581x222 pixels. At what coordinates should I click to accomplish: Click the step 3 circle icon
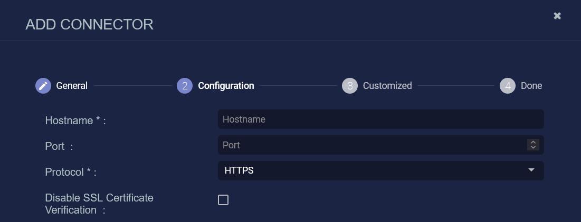(349, 86)
